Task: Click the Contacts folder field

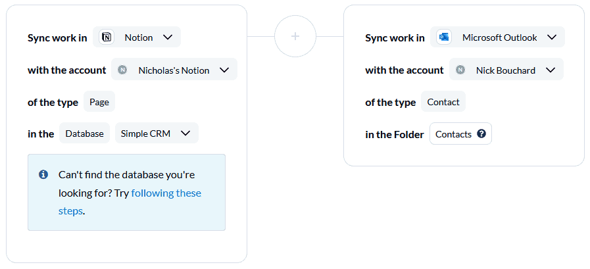Action: click(x=460, y=134)
